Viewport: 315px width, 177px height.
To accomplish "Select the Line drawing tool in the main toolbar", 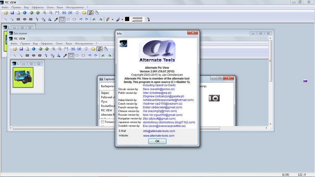I will pyautogui.click(x=6, y=19).
